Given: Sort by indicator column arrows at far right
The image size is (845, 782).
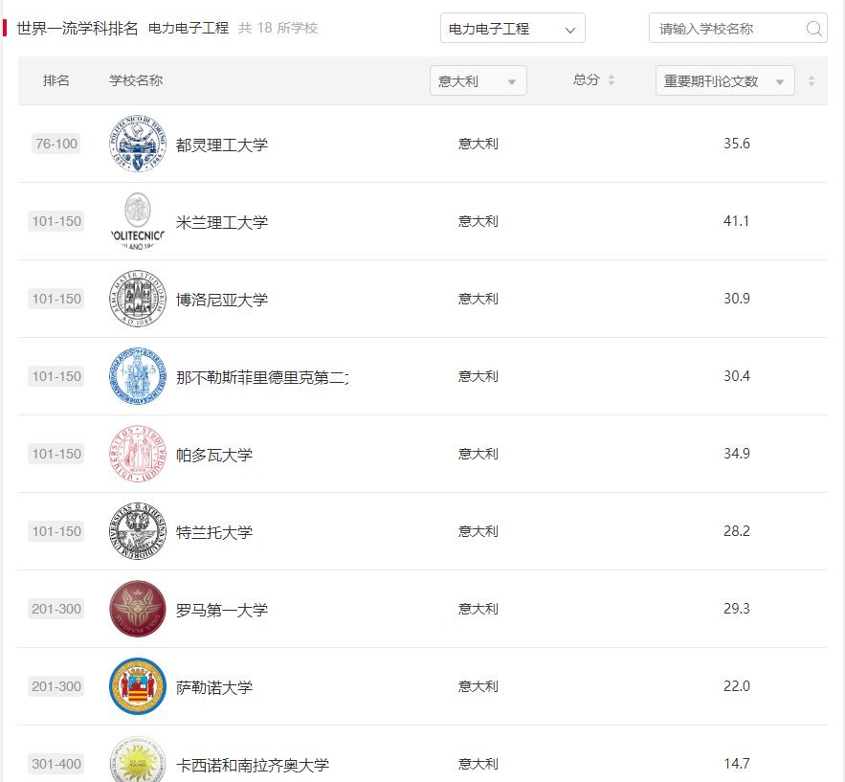Looking at the screenshot, I should pyautogui.click(x=812, y=80).
